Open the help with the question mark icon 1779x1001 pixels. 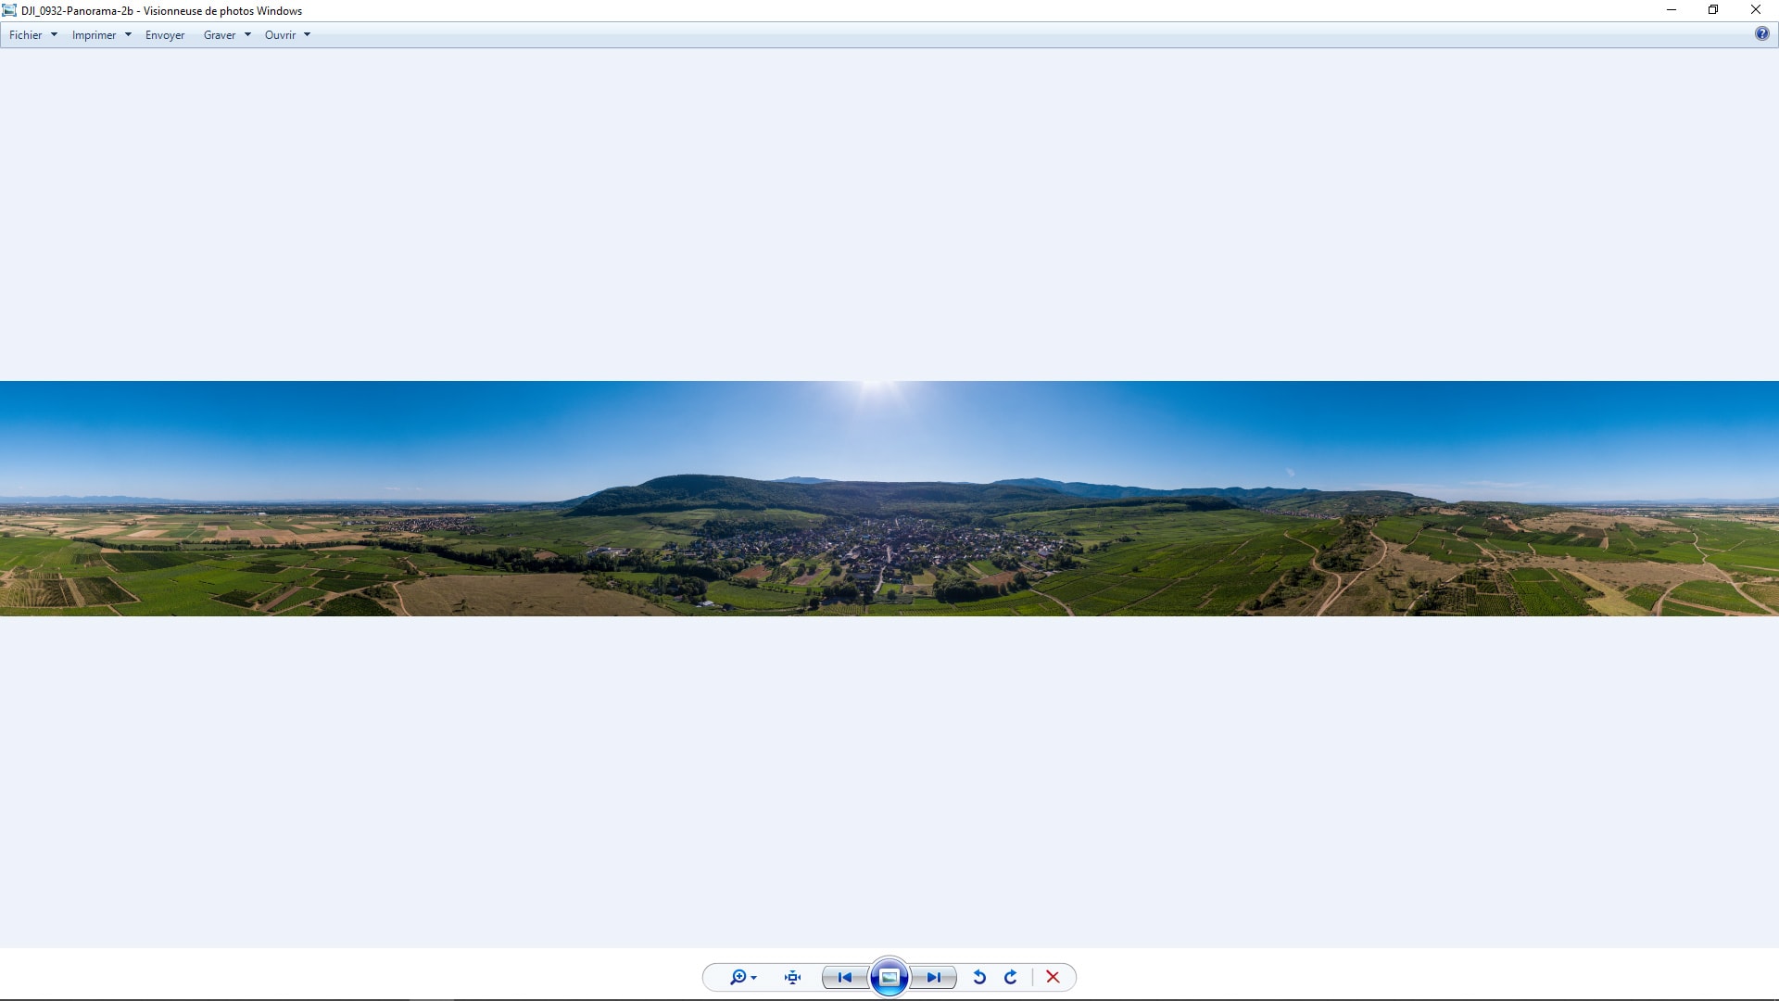pos(1760,33)
